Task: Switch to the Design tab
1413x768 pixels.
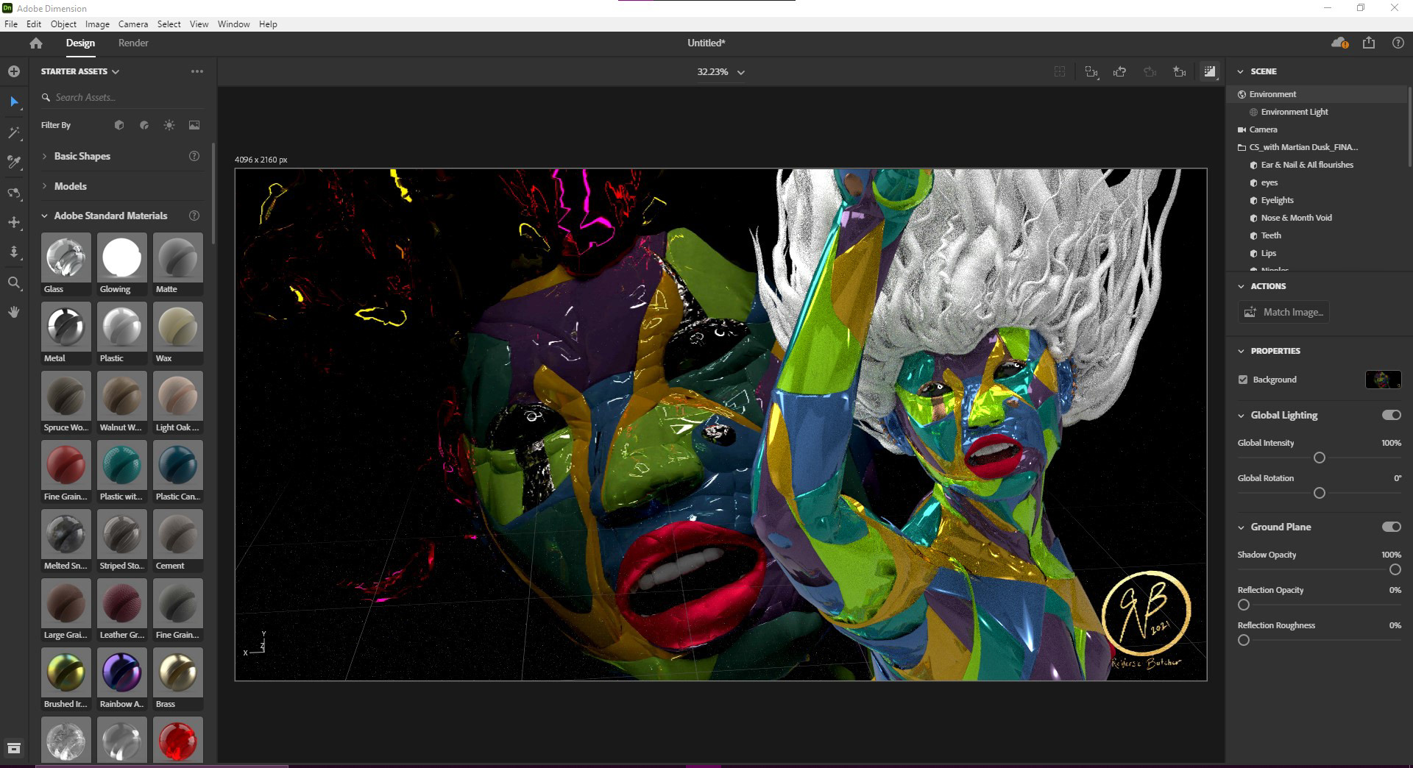Action: coord(80,43)
